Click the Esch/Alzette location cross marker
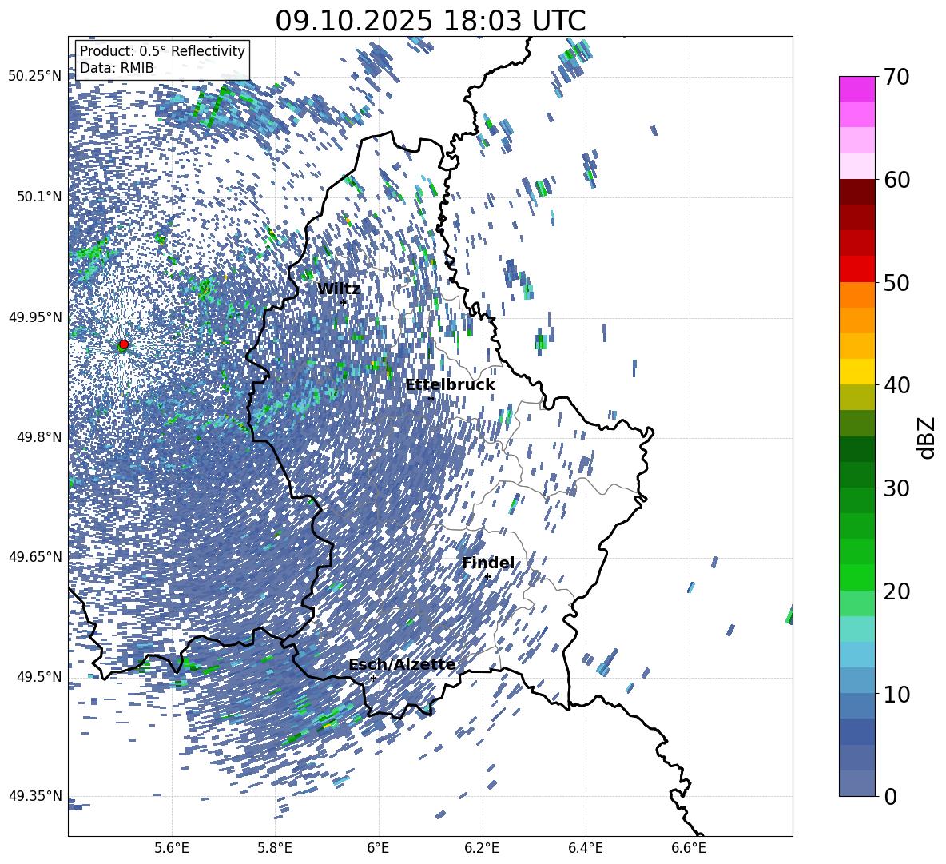Viewport: 946px width, 864px height. [x=373, y=678]
